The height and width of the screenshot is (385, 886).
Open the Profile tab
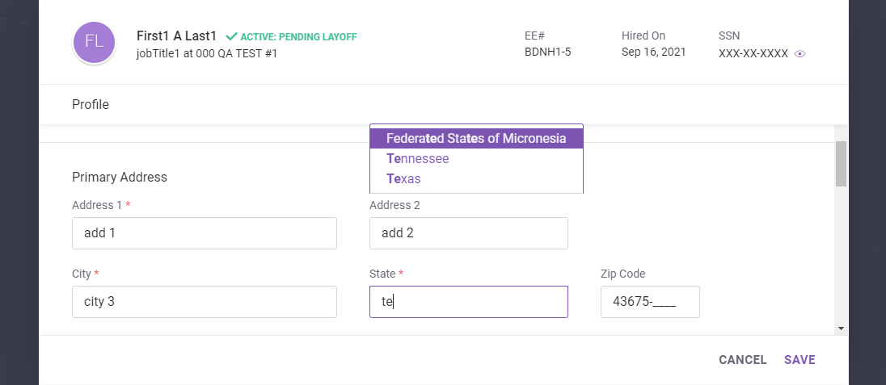(x=91, y=104)
